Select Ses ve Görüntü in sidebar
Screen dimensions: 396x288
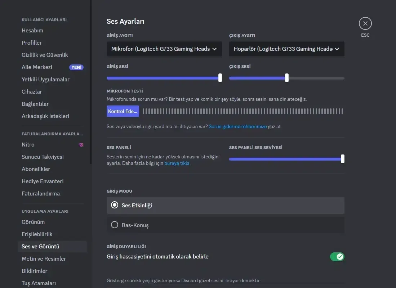pyautogui.click(x=52, y=247)
